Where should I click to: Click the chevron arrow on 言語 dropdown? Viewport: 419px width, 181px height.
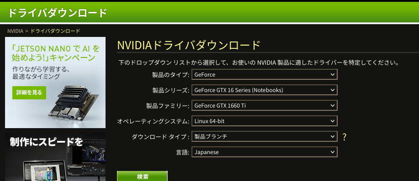coord(333,152)
